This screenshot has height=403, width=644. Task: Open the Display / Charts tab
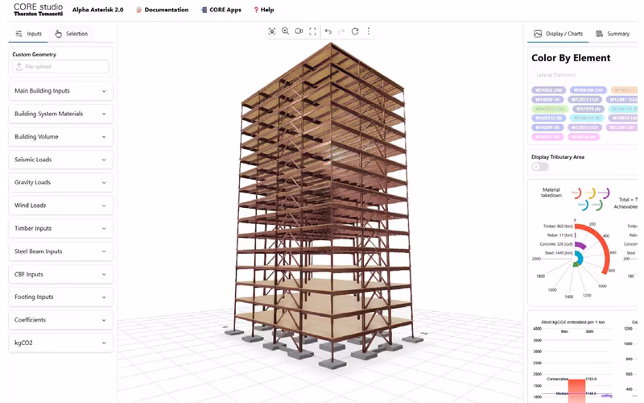558,34
